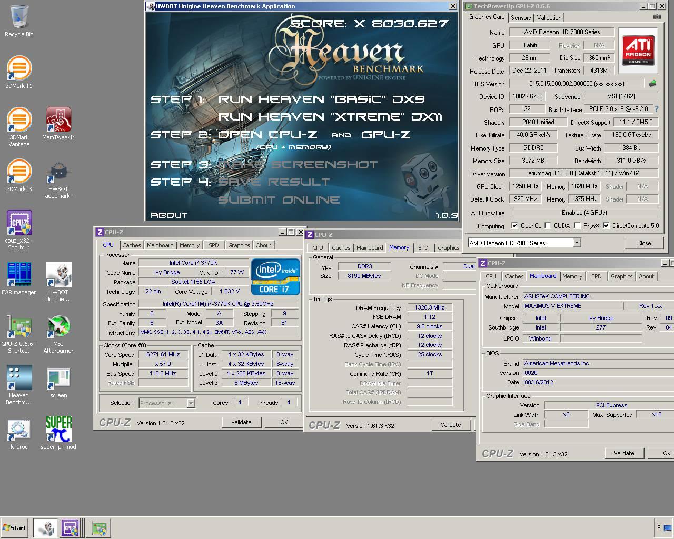This screenshot has height=539, width=674.
Task: Click OK in CPU-Z CPU window
Action: click(x=284, y=422)
